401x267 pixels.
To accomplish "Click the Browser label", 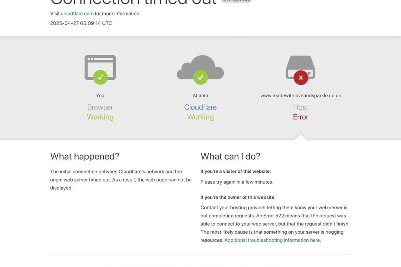I will click(100, 107).
